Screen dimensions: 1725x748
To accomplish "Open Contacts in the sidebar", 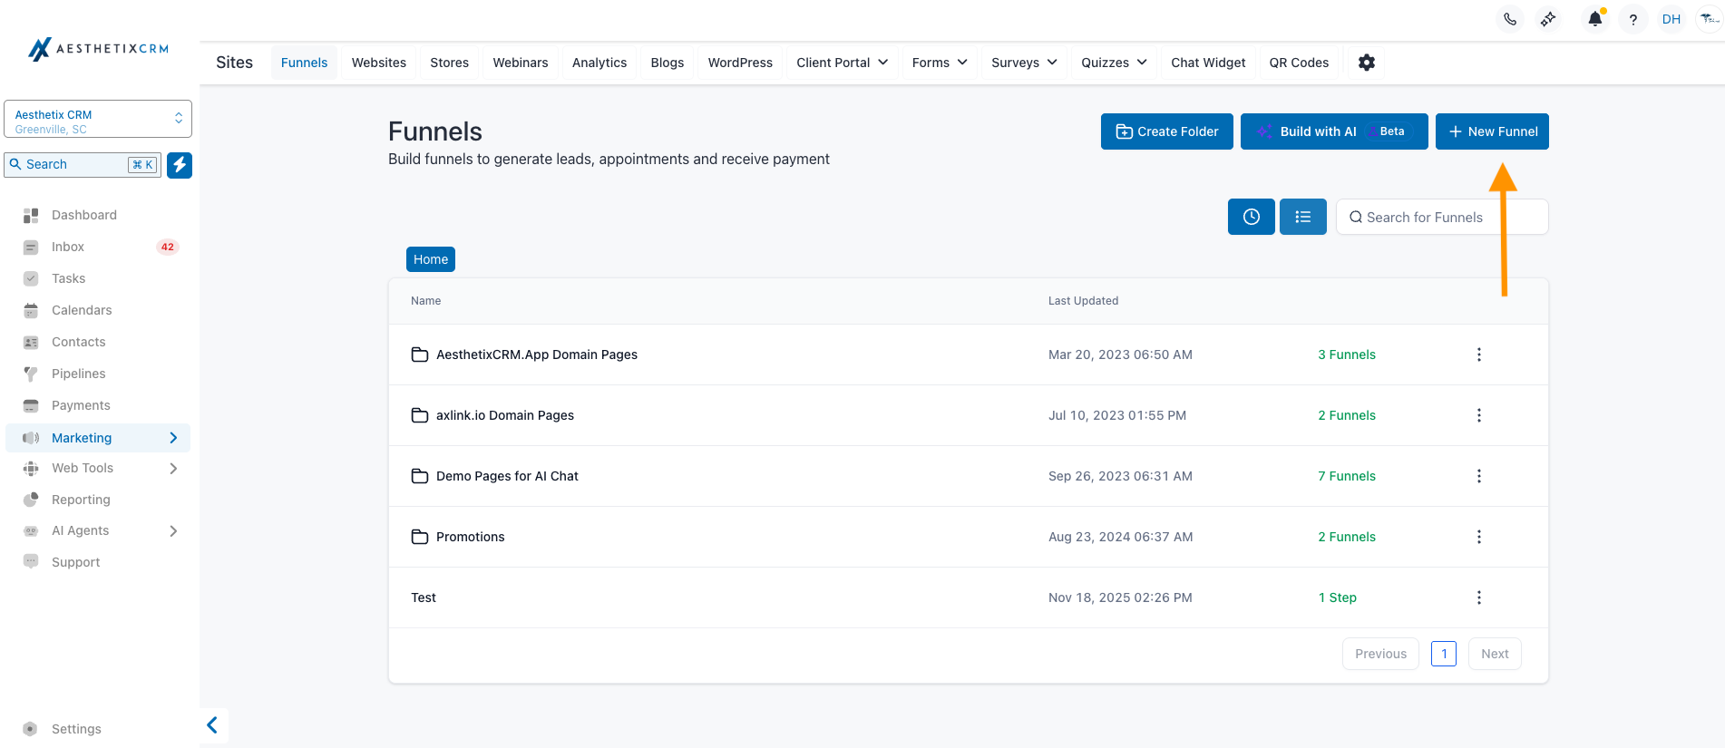I will coord(78,342).
